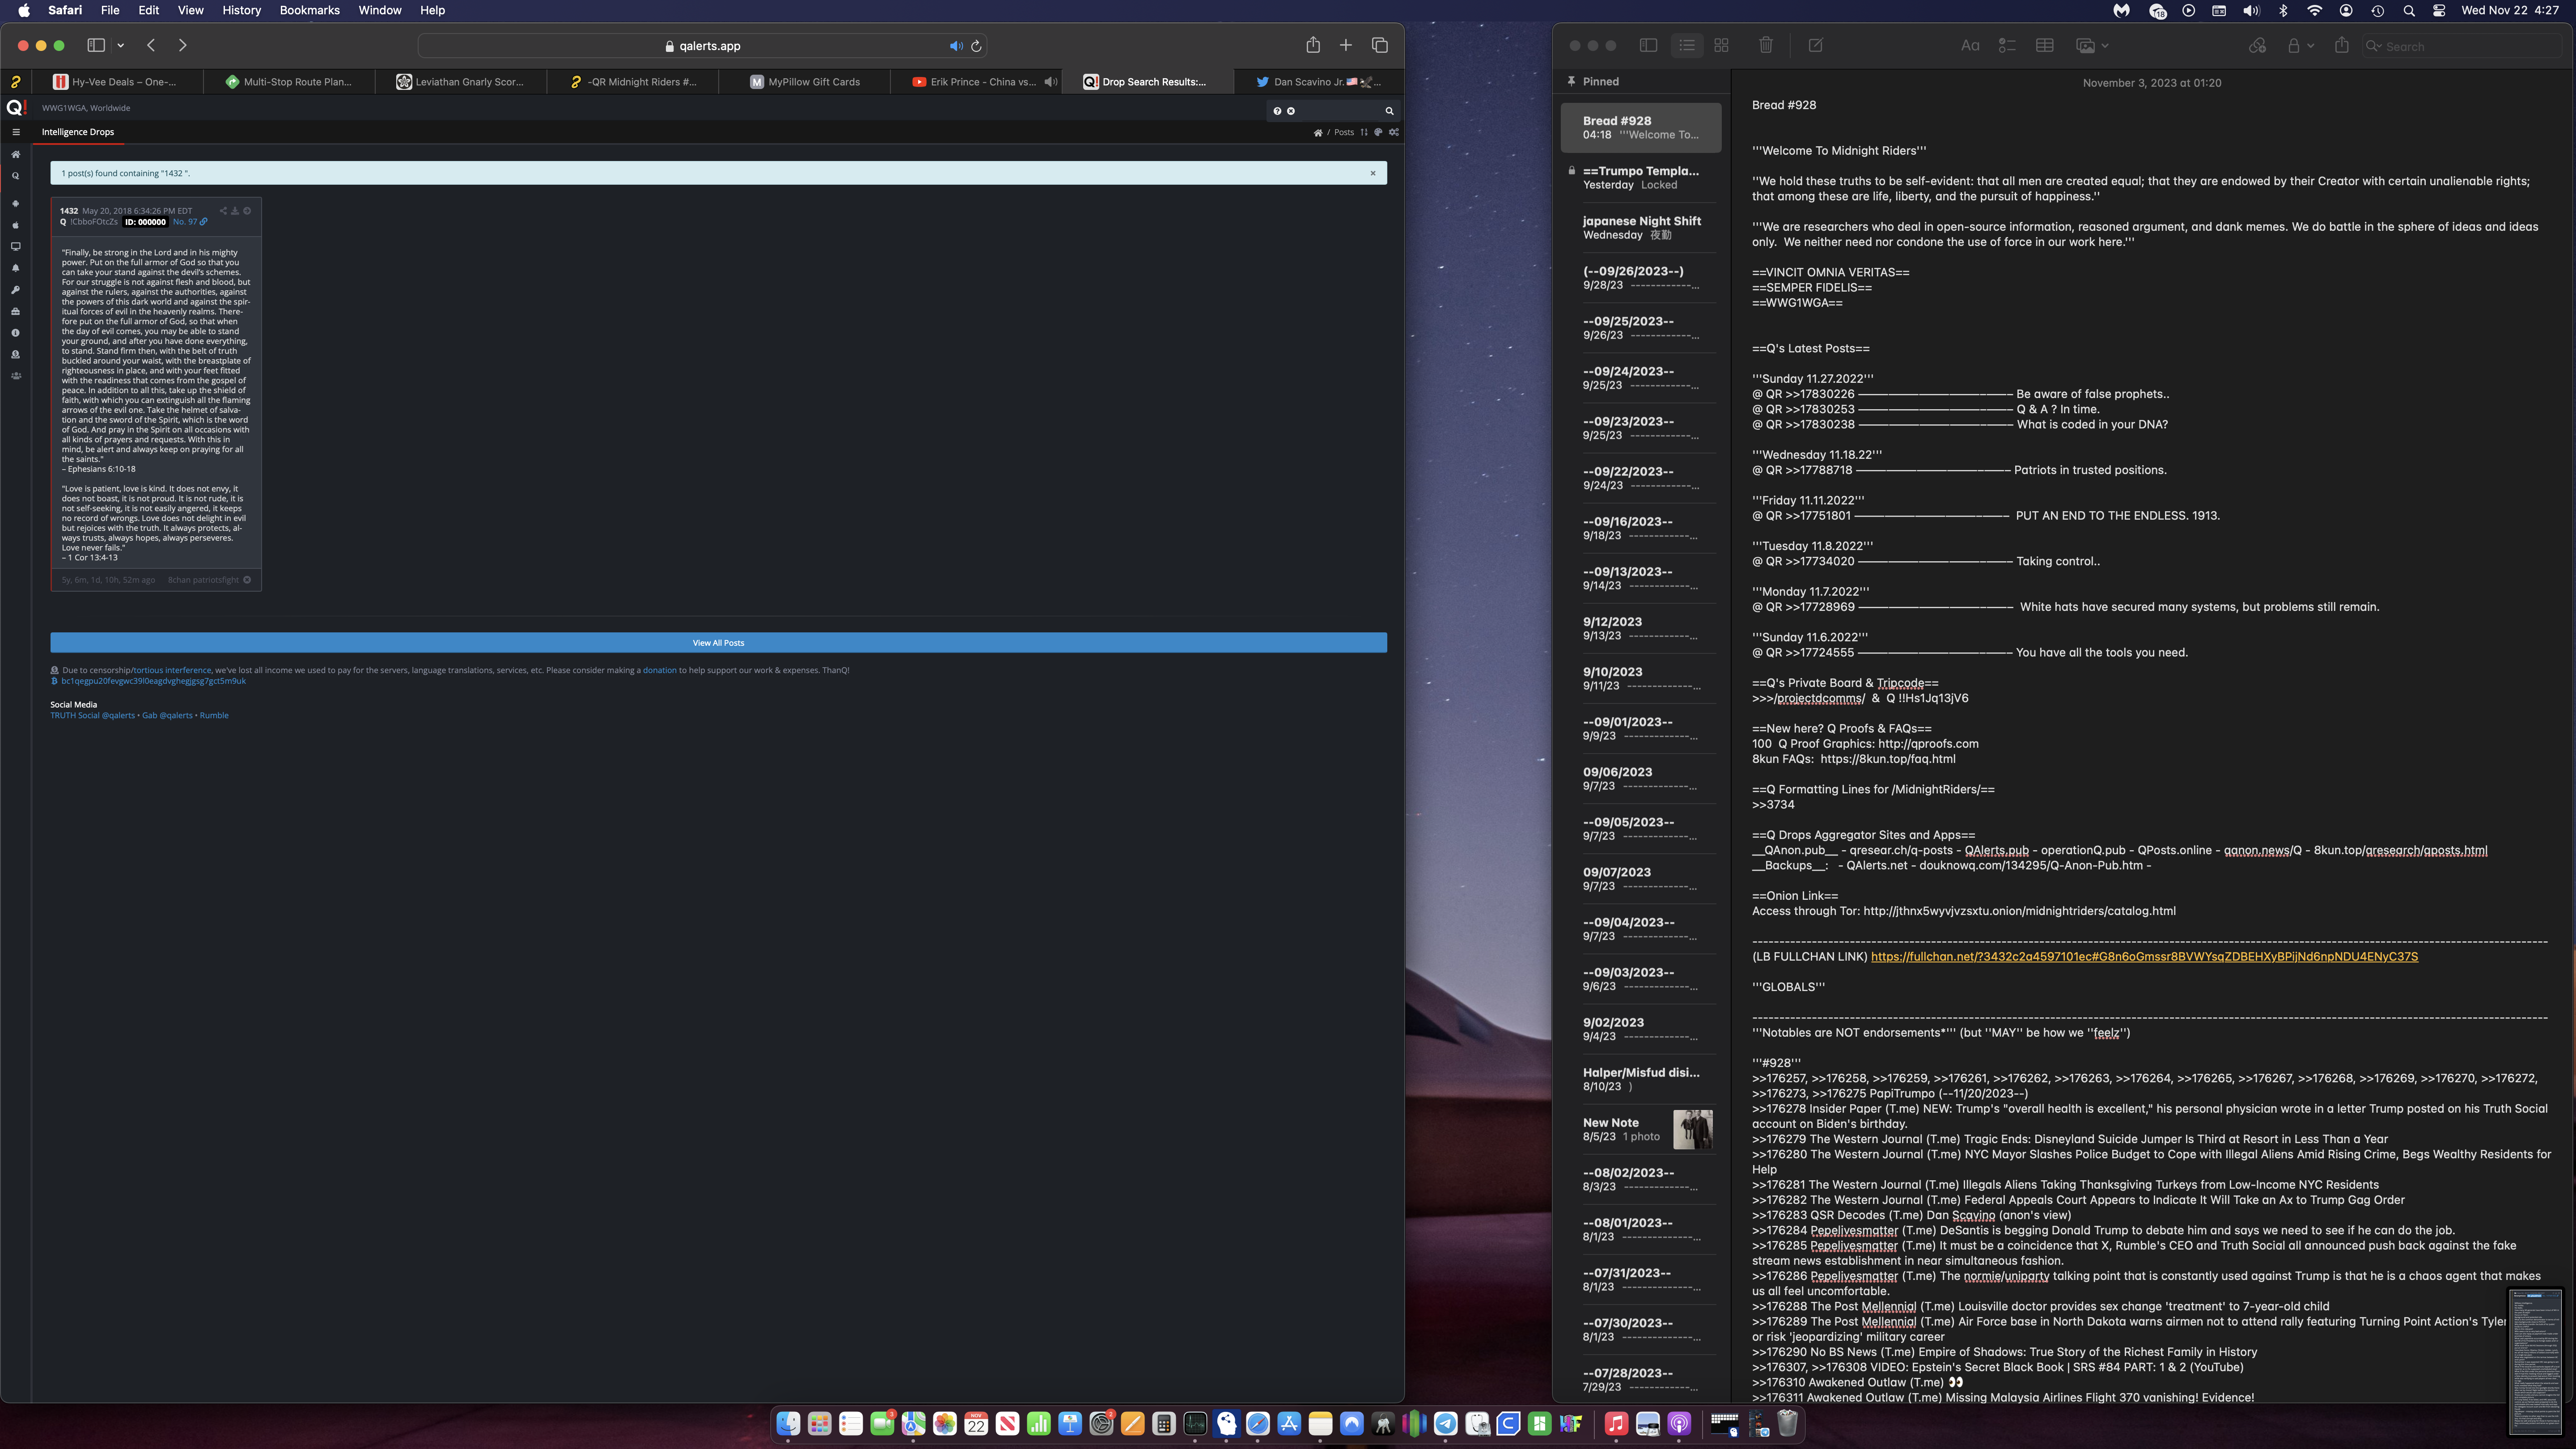Dismiss the '1 post(s) found' banner
This screenshot has width=2576, height=1449.
point(1373,173)
